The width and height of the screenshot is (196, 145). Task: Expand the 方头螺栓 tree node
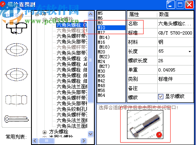pos(44,132)
